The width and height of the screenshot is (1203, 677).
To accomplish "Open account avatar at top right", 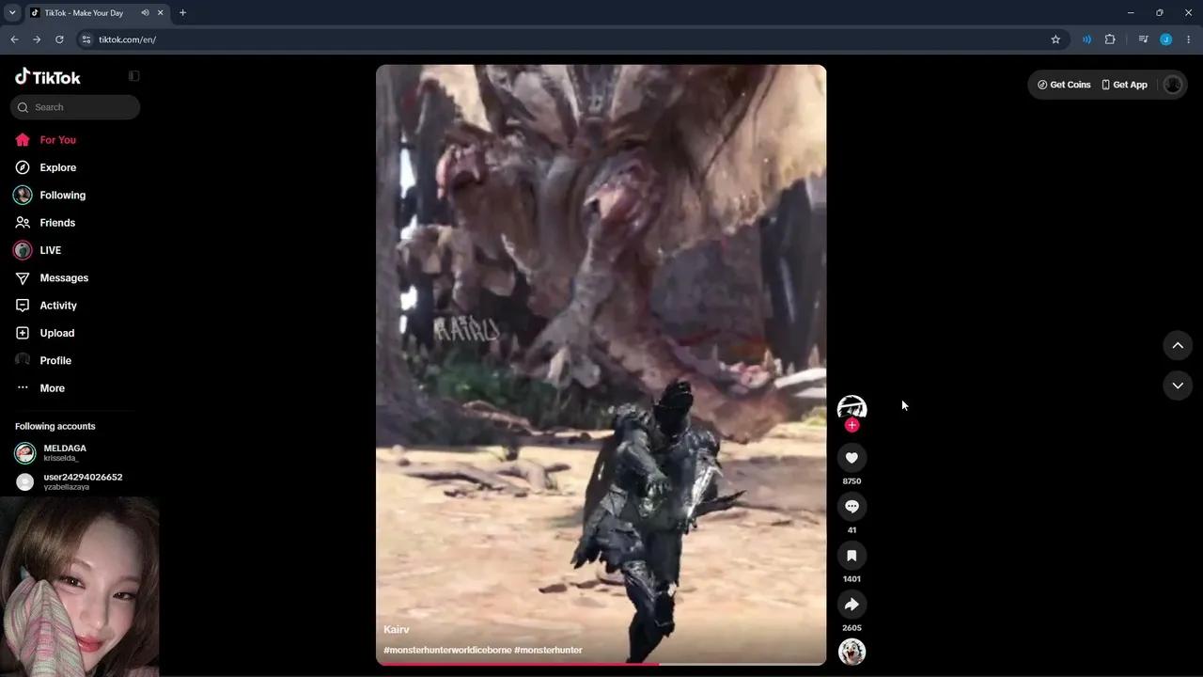I will (1172, 85).
